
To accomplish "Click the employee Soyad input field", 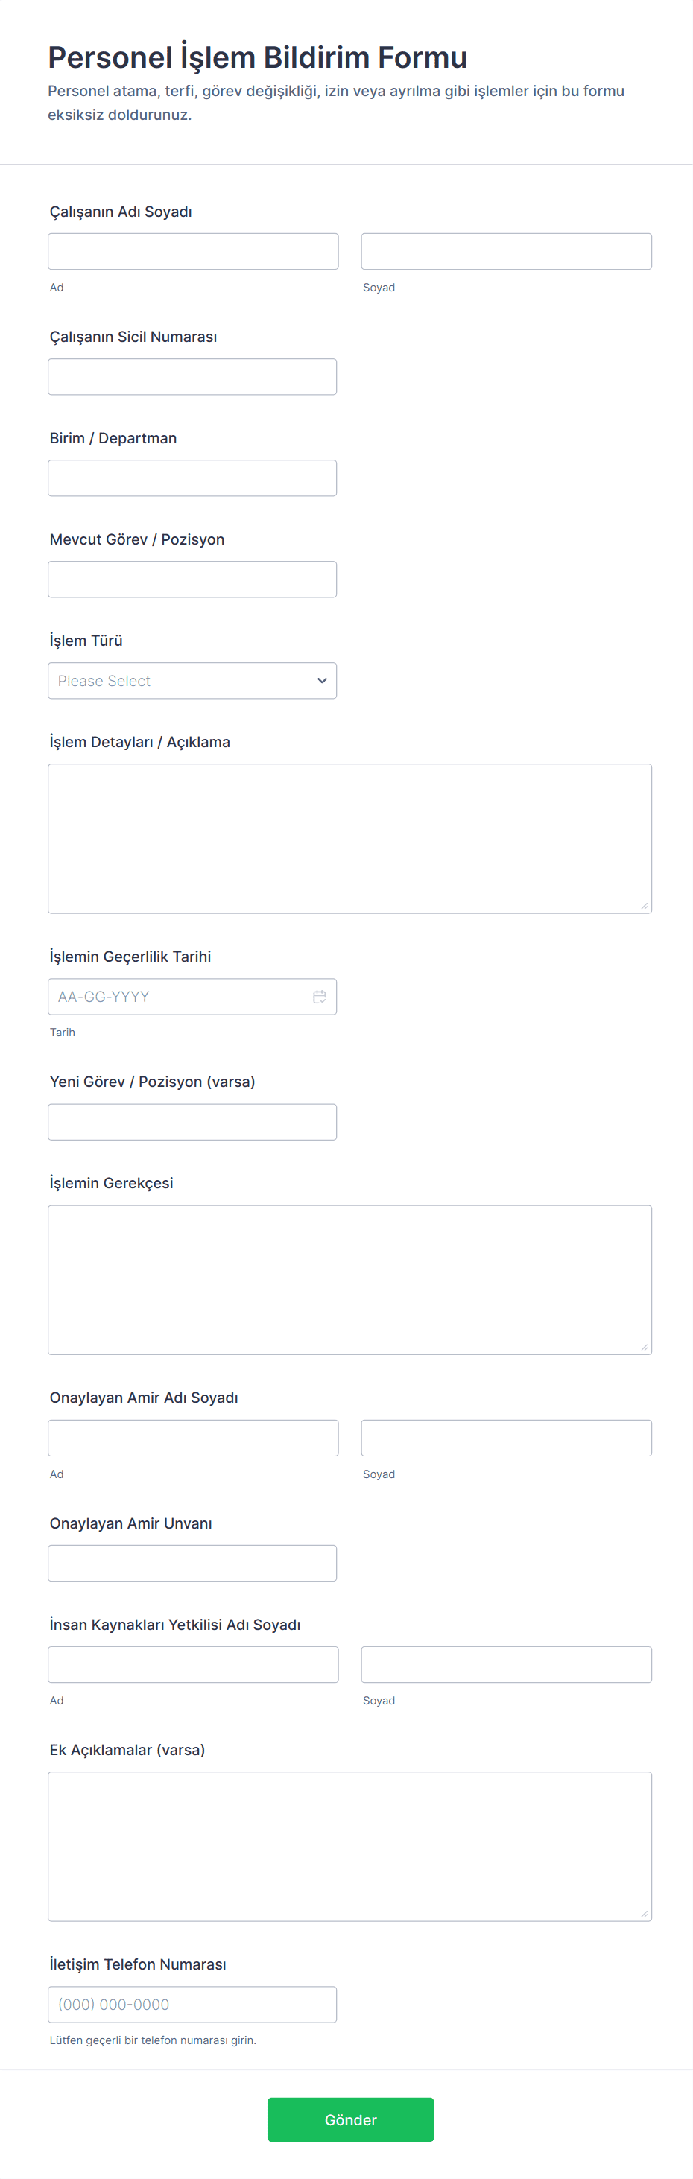I will click(506, 251).
